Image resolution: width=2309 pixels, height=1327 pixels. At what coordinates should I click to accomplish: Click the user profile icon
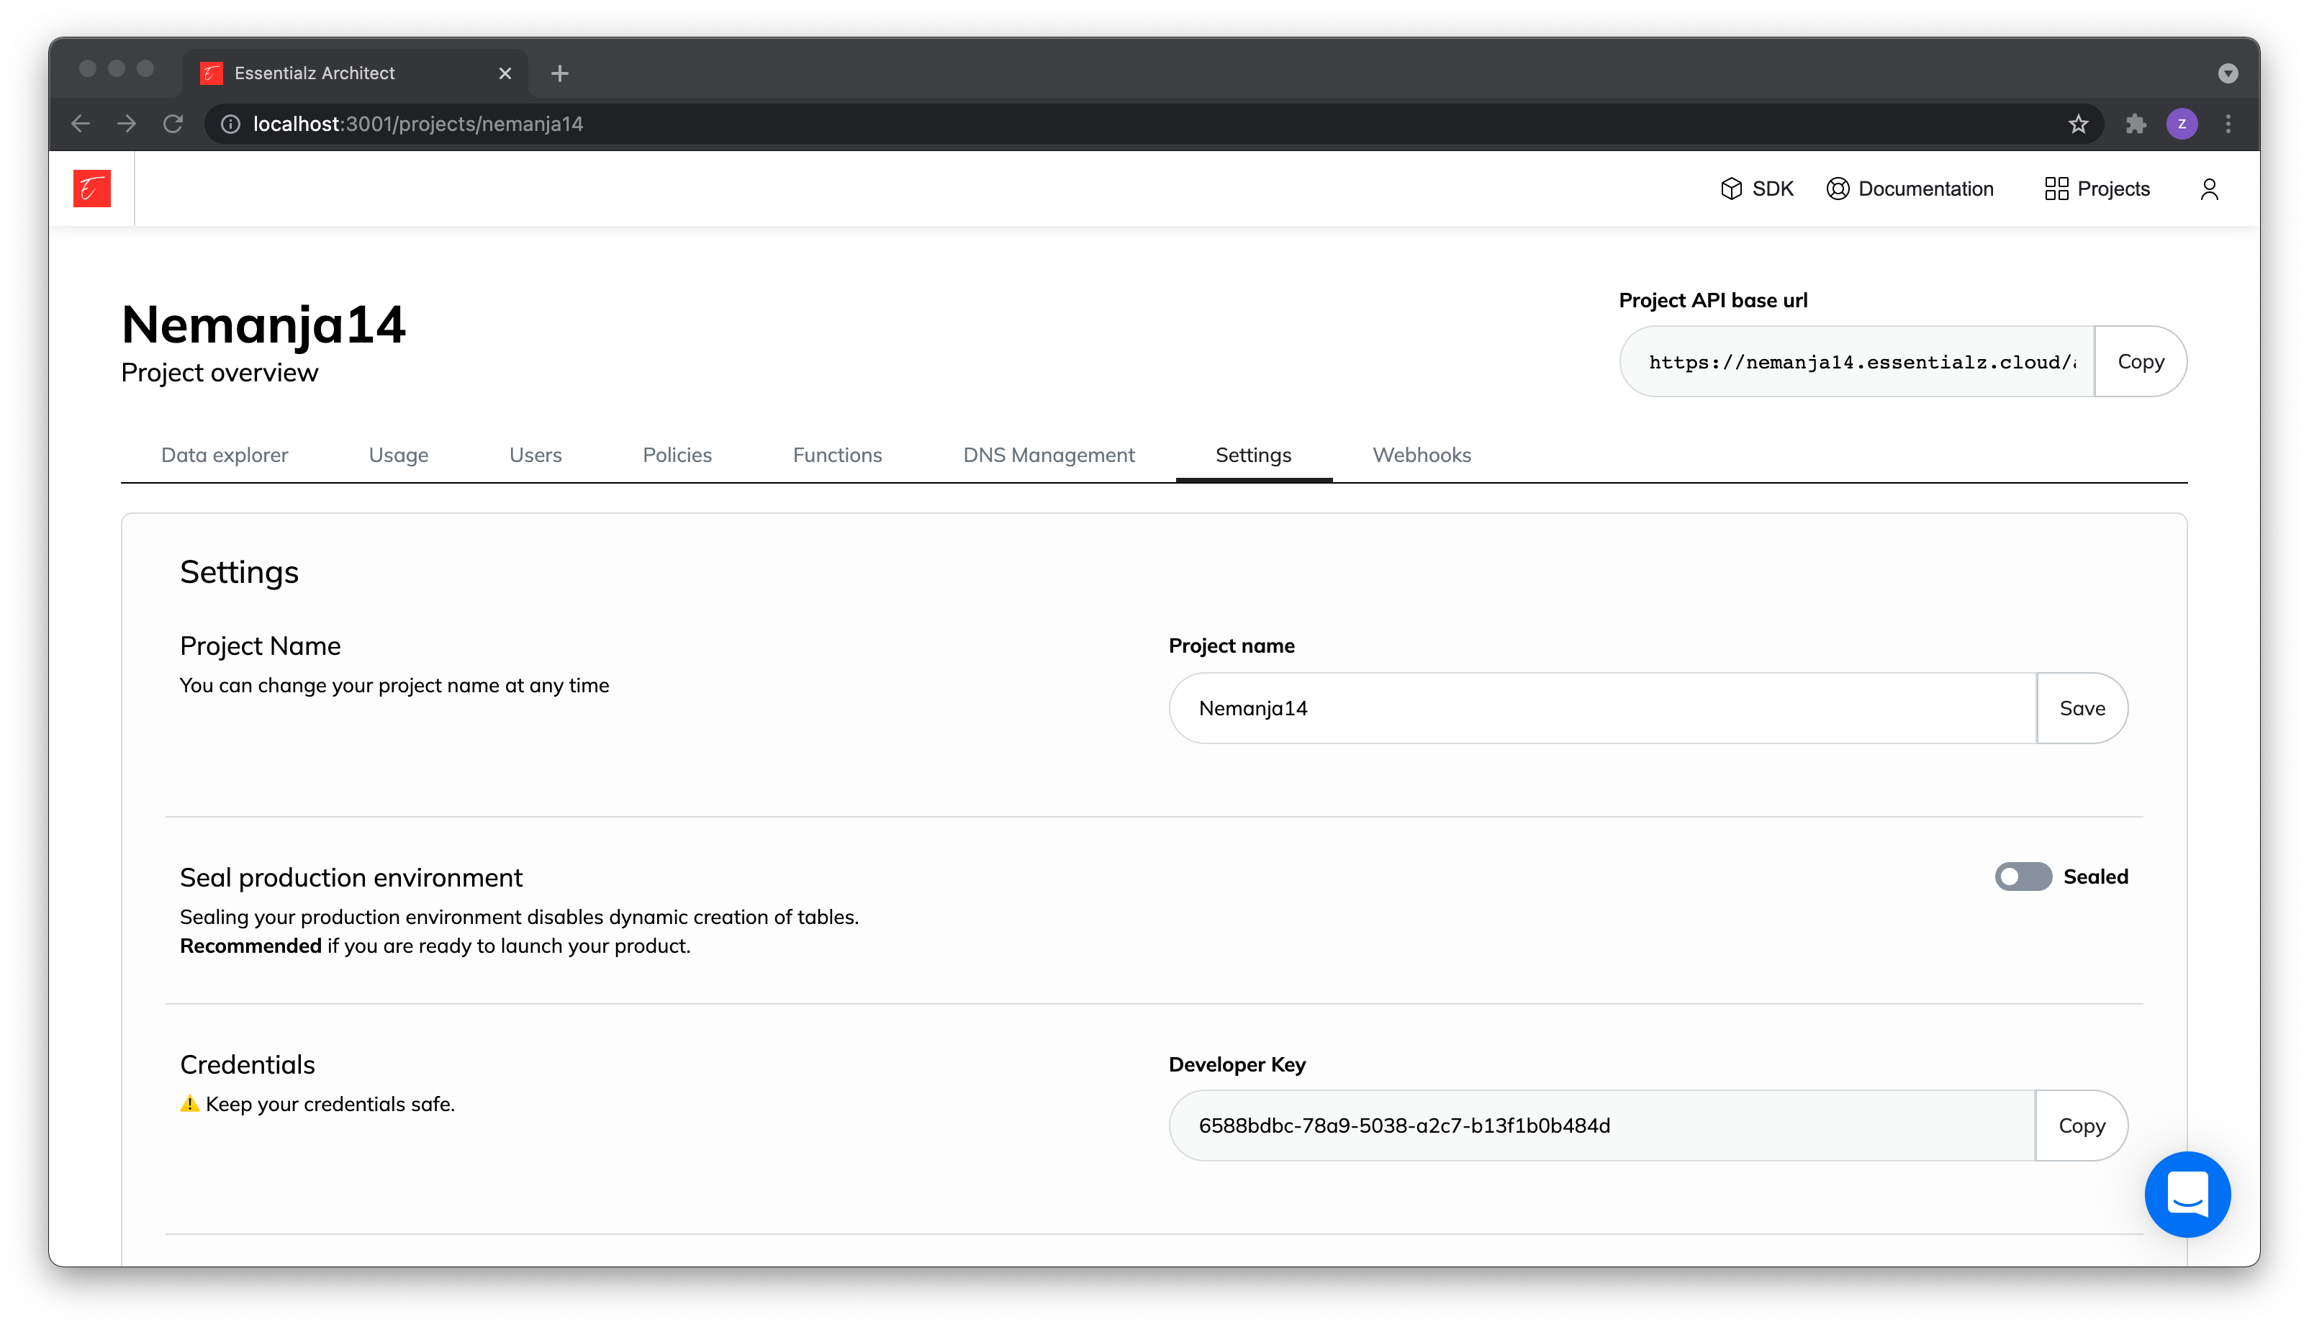coord(2209,189)
